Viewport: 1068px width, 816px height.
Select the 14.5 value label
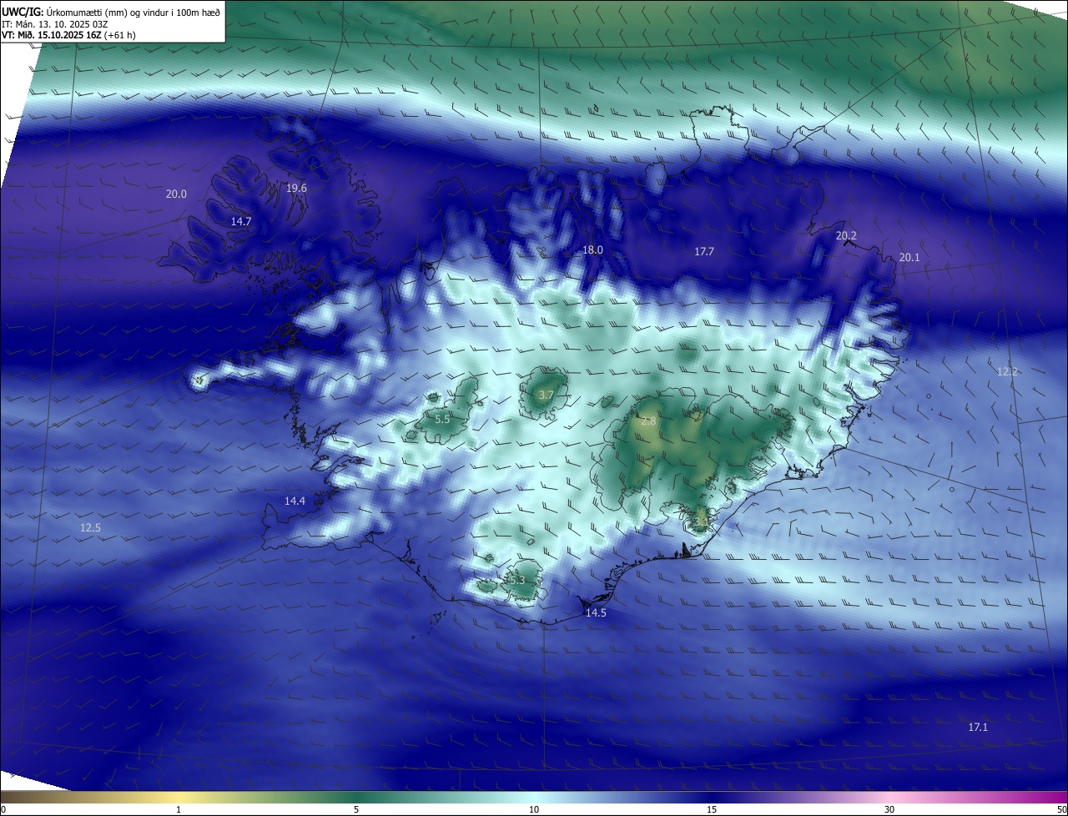tap(596, 612)
